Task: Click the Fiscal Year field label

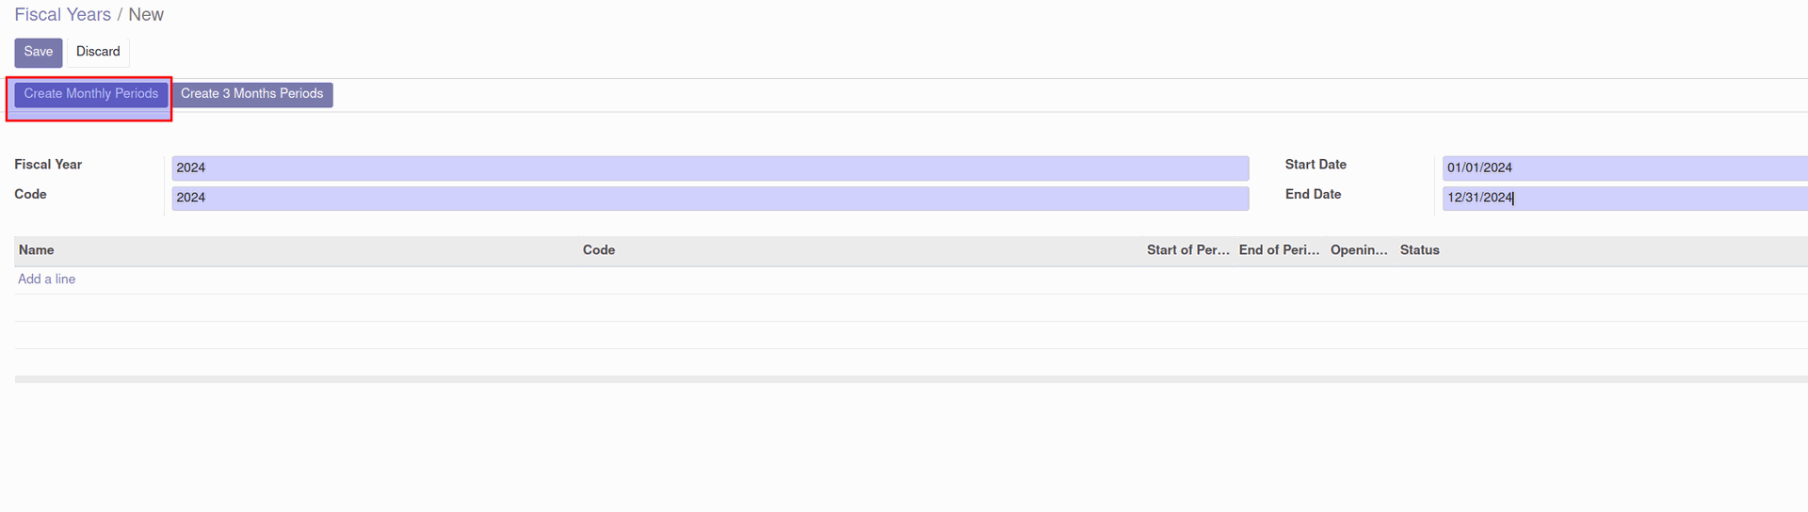Action: point(48,165)
